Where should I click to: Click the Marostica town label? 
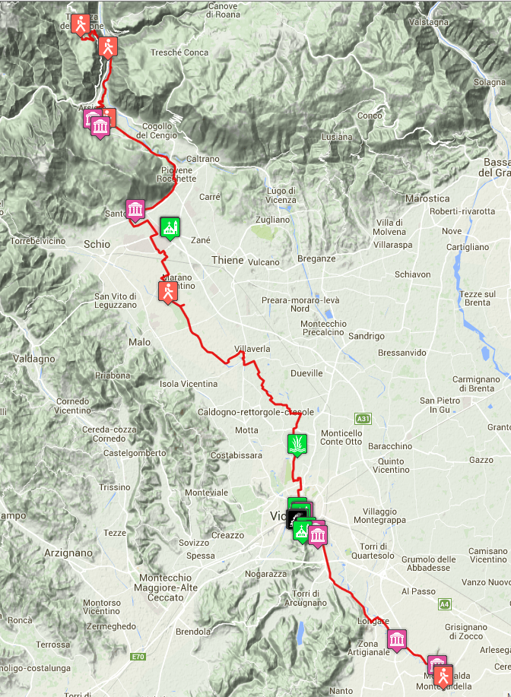427,198
